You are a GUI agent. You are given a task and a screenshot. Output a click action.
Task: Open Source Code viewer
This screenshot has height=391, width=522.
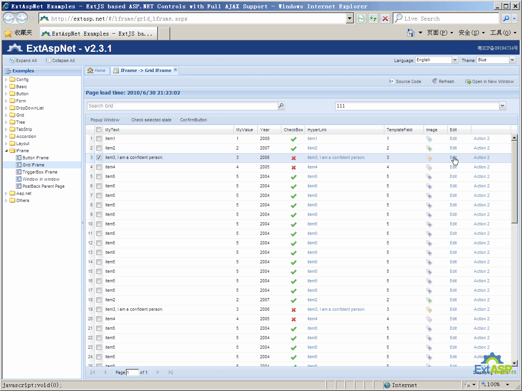[x=405, y=81]
